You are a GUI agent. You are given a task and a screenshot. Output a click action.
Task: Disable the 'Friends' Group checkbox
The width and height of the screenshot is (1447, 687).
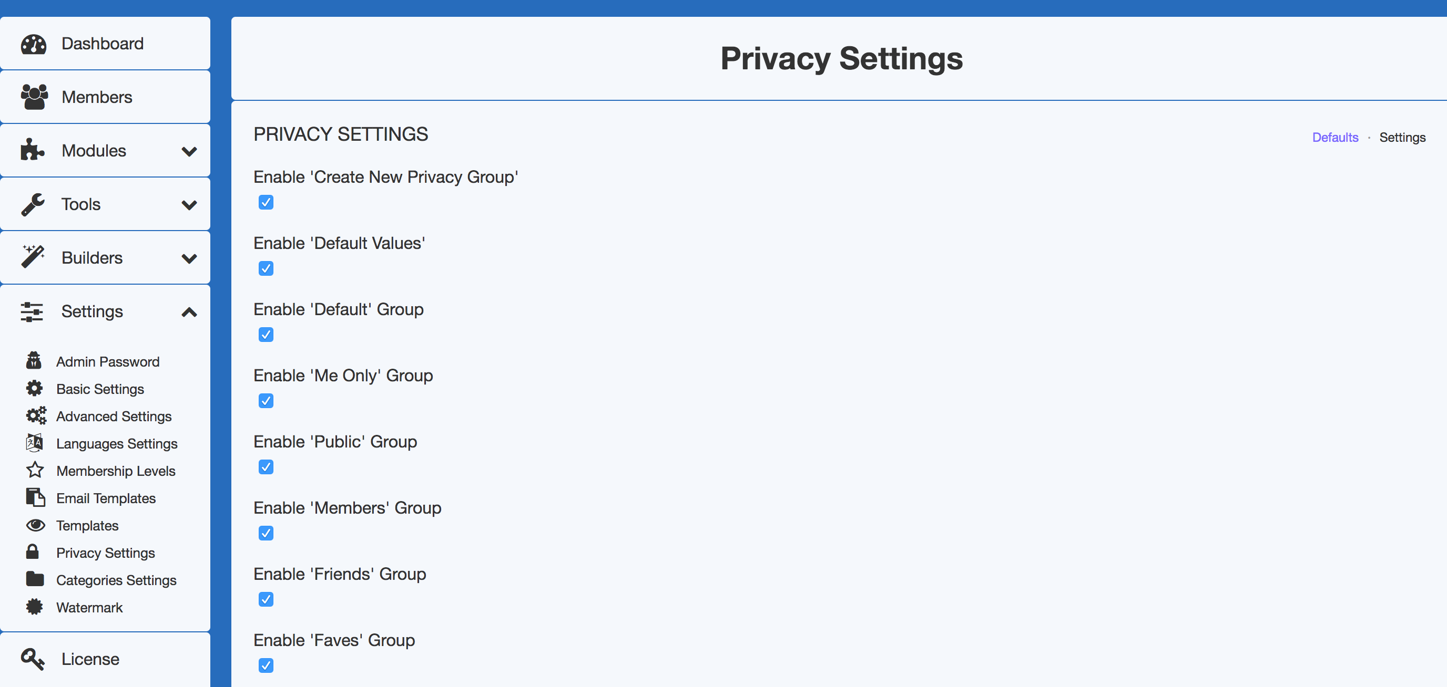point(266,599)
